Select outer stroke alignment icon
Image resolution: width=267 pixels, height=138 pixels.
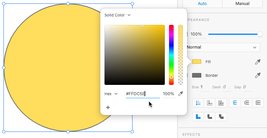(221, 103)
